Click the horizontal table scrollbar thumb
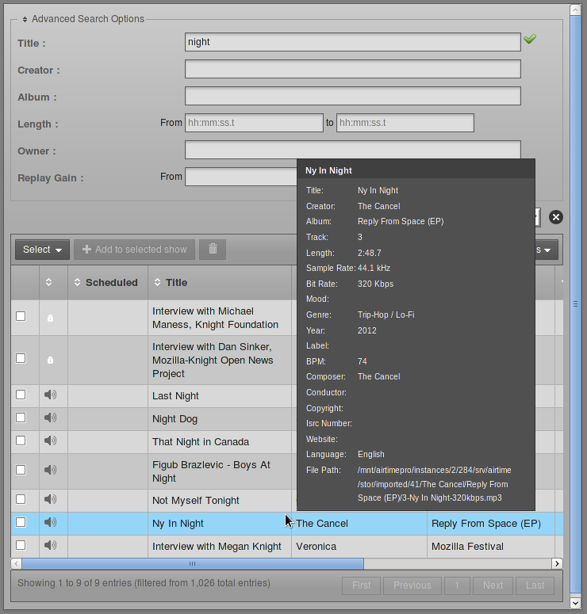The width and height of the screenshot is (587, 614). click(x=193, y=563)
